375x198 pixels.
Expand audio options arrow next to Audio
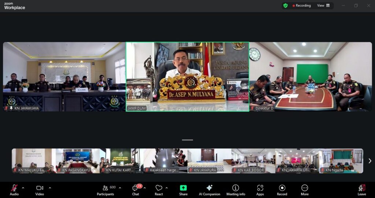point(23,188)
